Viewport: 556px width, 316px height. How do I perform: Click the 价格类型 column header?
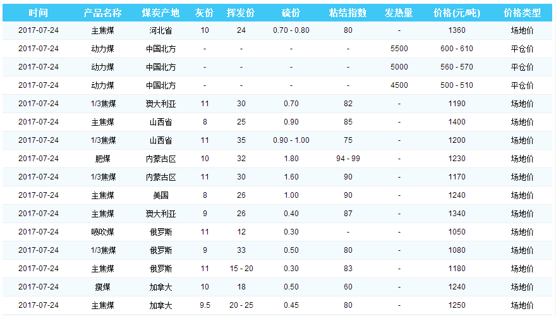pos(522,13)
